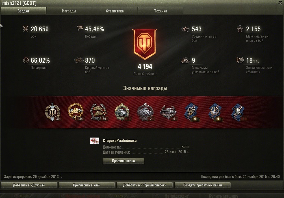
Task: Select the first medal with count 30
Action: [53, 112]
